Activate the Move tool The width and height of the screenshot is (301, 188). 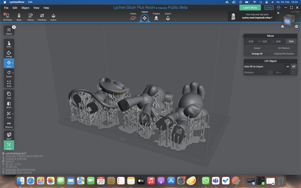[x=9, y=63]
